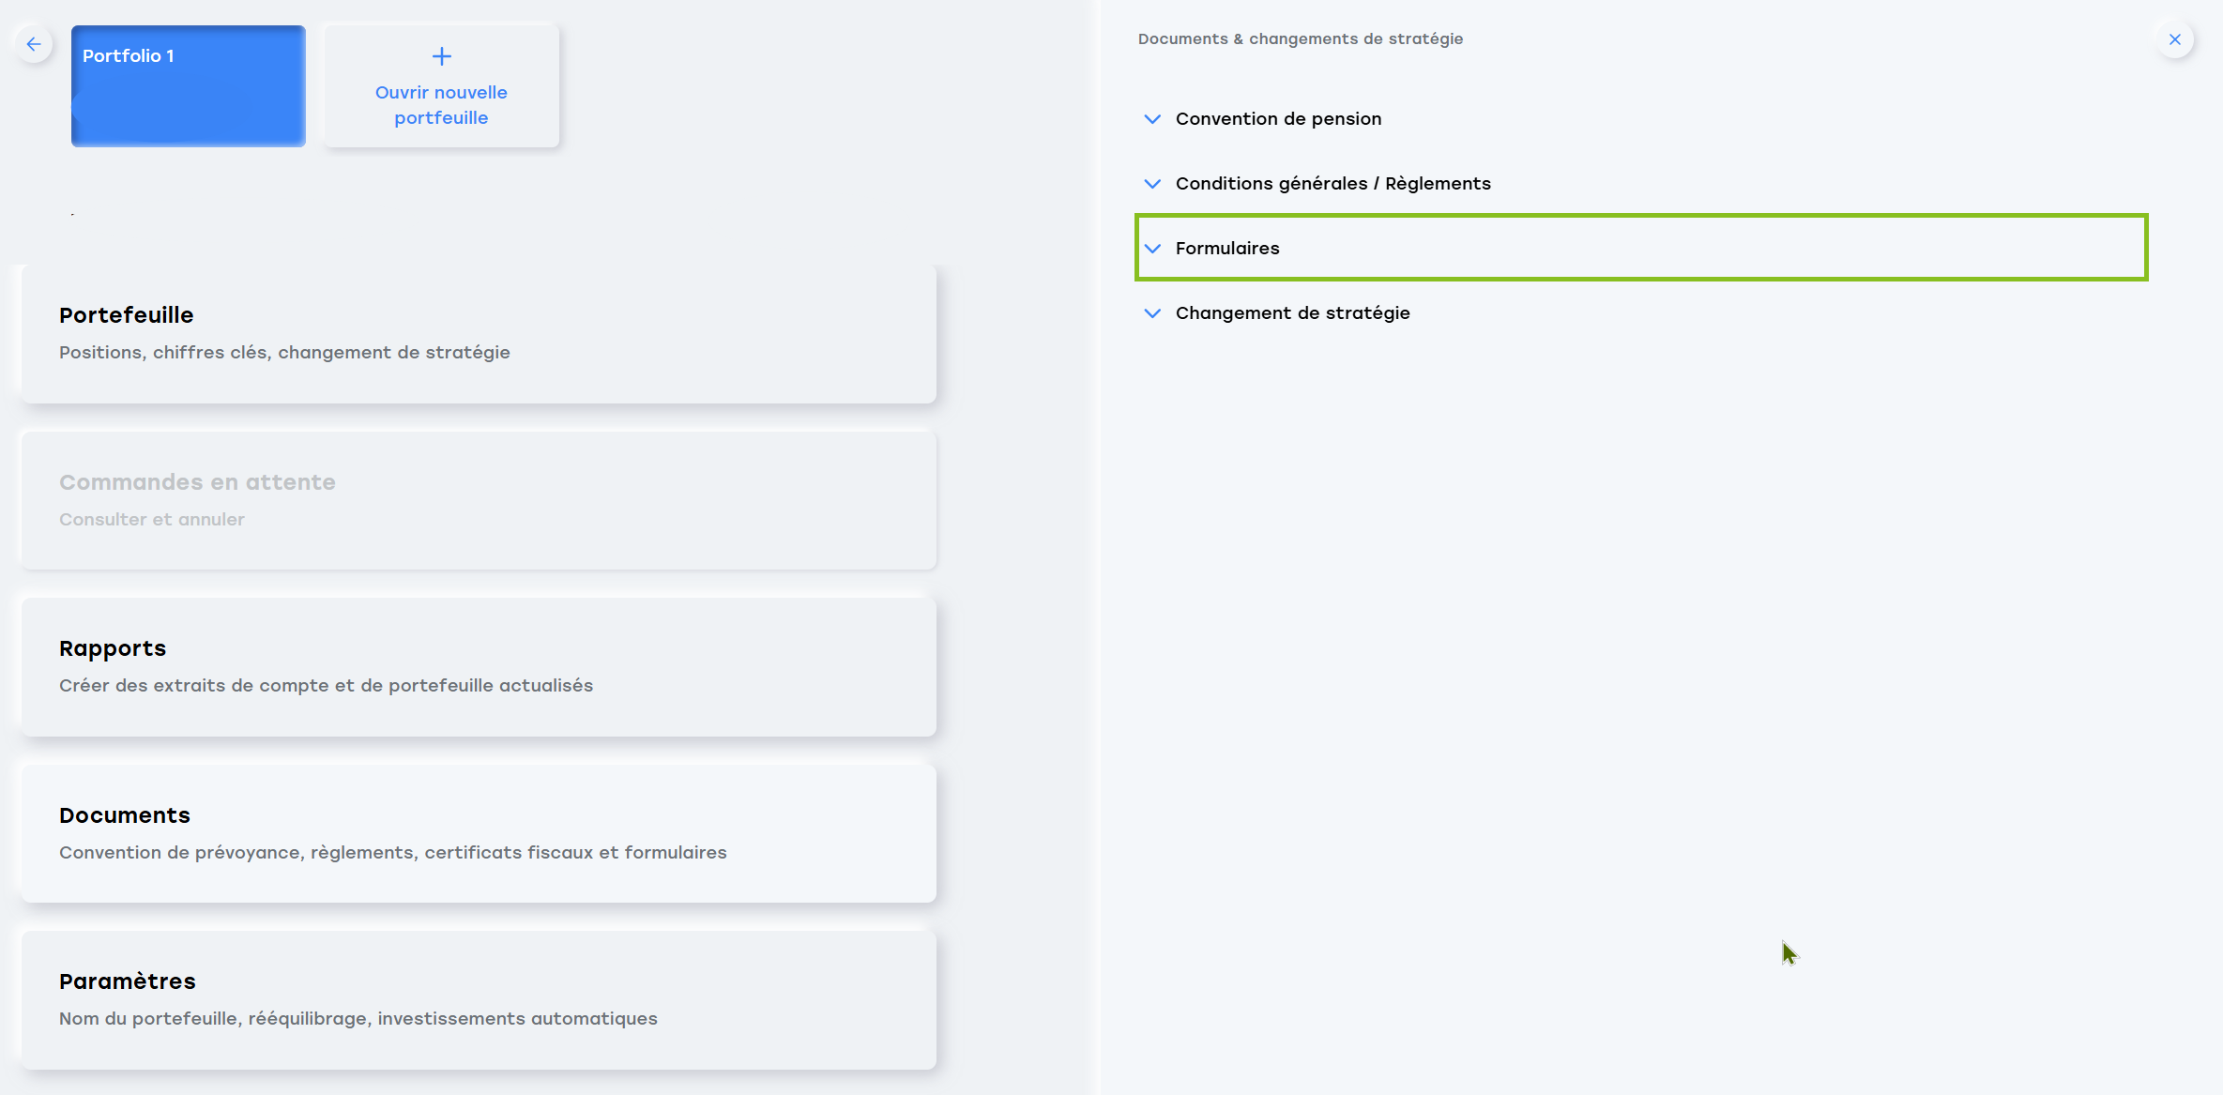The height and width of the screenshot is (1095, 2223).
Task: Open the Portefeuille card
Action: pyautogui.click(x=479, y=334)
